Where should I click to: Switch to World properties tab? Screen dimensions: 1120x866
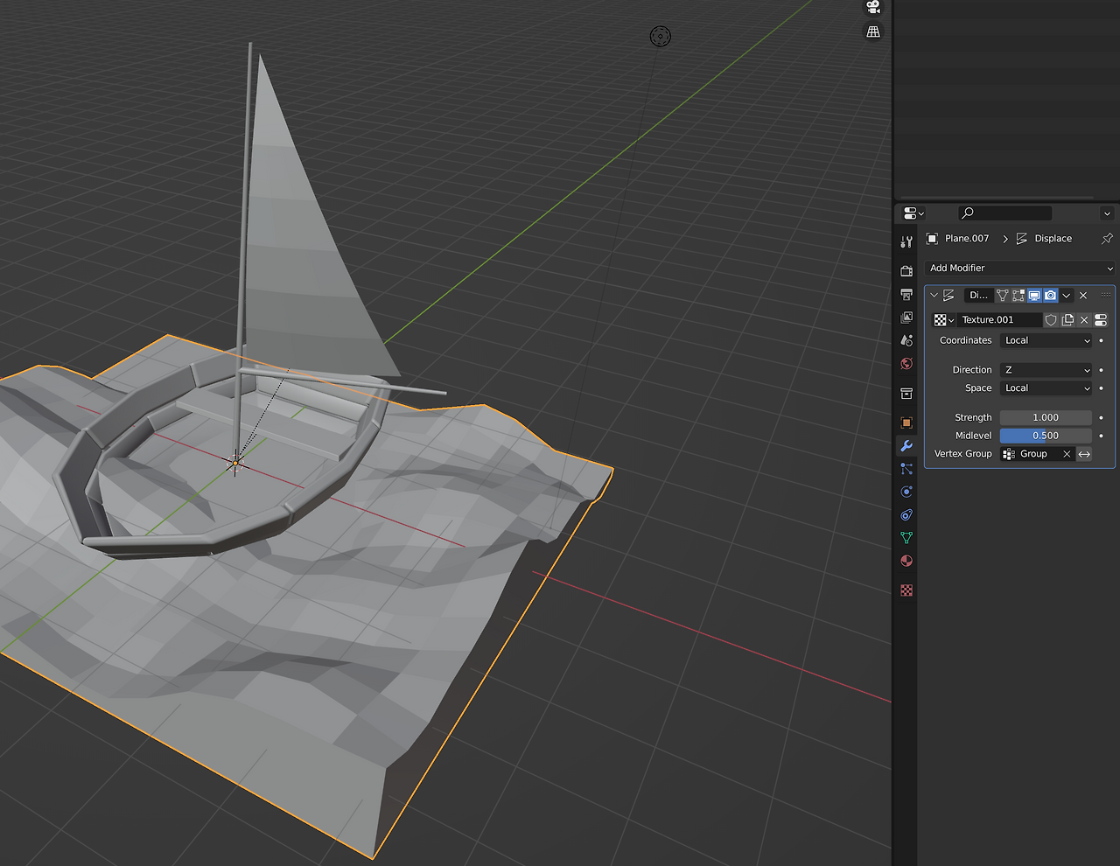906,364
